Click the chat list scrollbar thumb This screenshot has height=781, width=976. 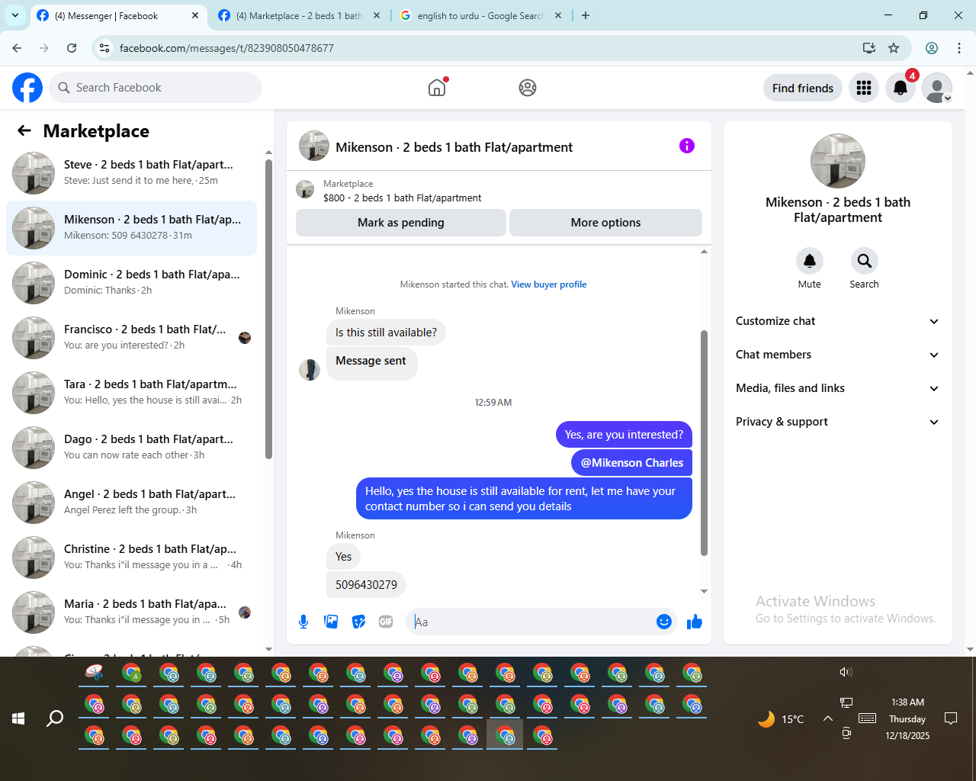[x=268, y=309]
